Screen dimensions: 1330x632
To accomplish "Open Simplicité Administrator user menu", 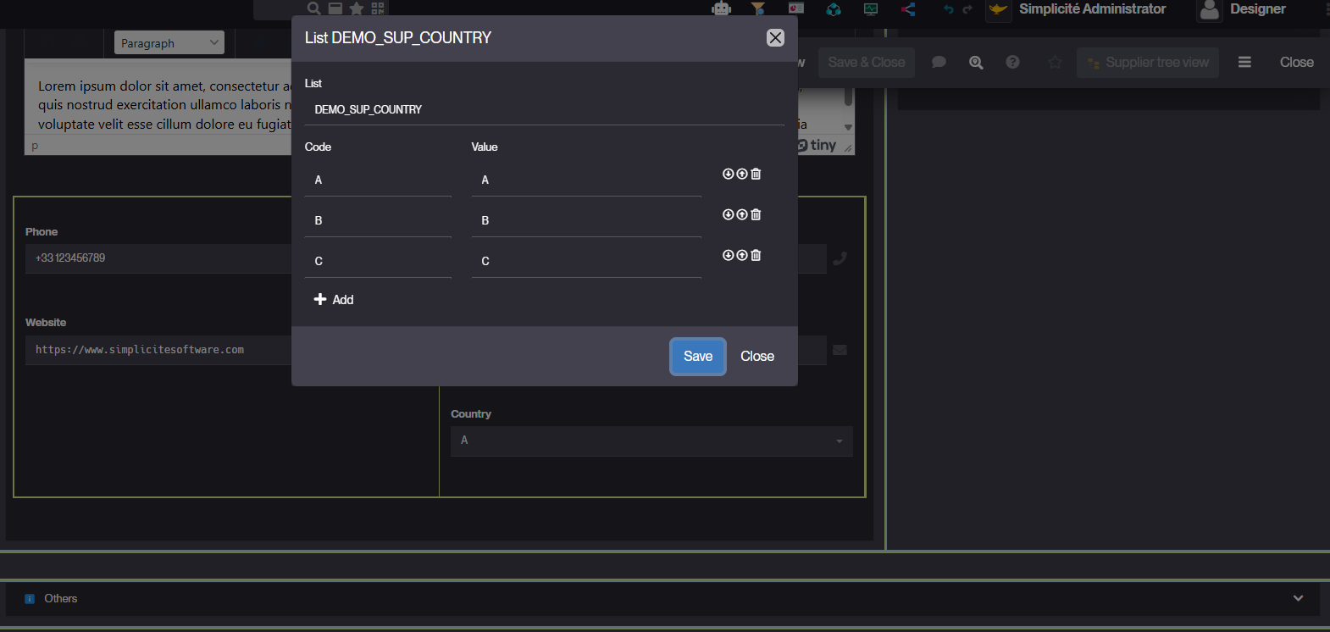I will 1078,9.
